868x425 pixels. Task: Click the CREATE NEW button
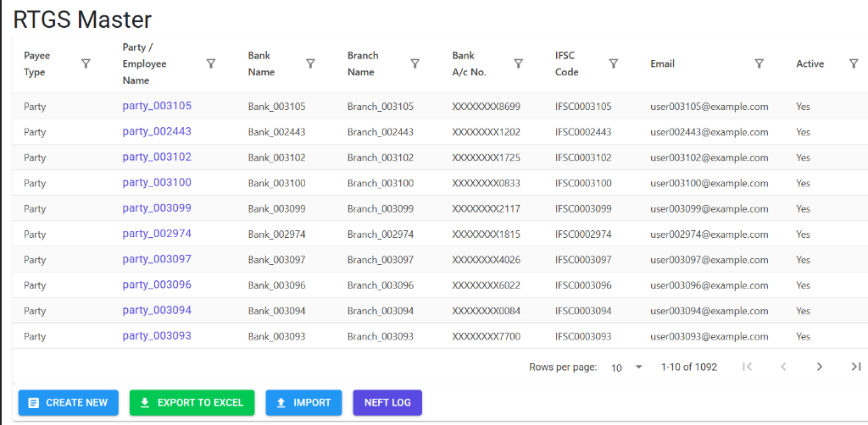click(69, 402)
